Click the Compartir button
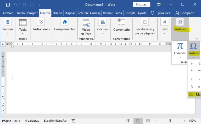 pos(185,13)
